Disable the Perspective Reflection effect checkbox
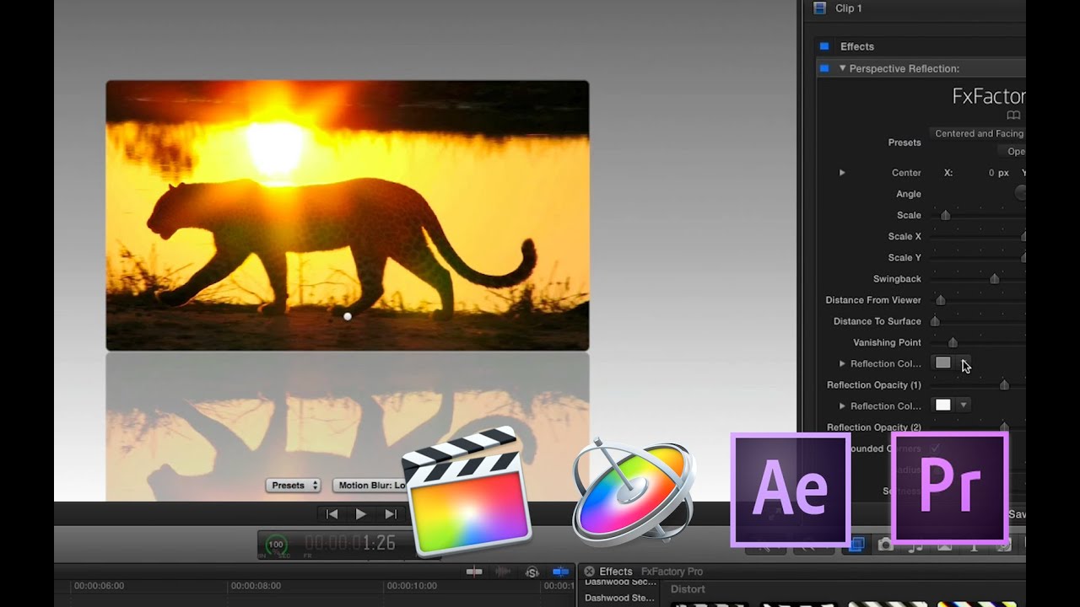This screenshot has width=1080, height=607. [824, 68]
